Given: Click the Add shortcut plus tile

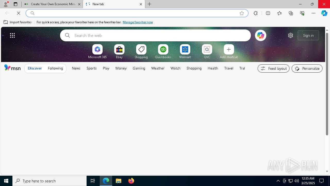Looking at the screenshot, I should 229,52.
